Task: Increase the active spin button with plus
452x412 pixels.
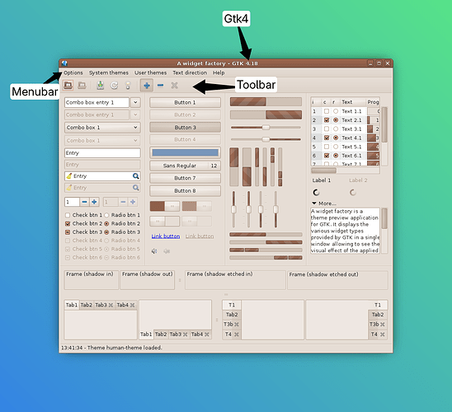Action: coord(94,202)
